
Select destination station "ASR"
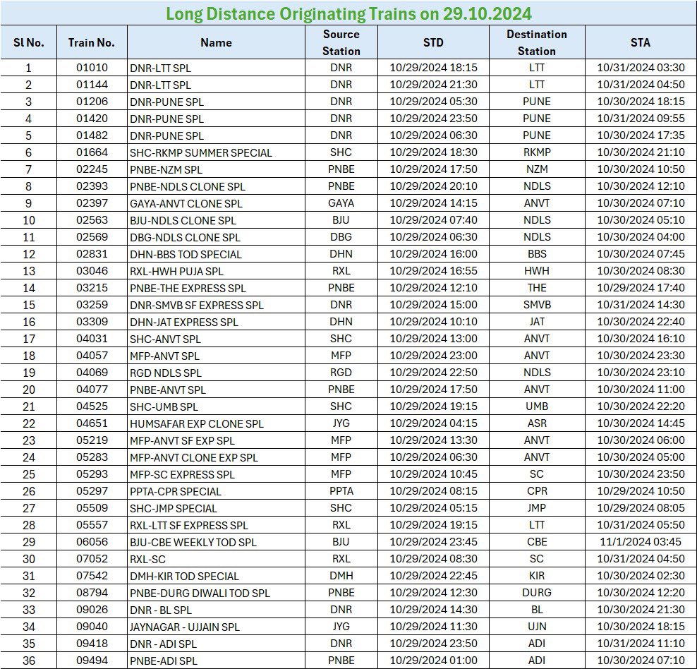pyautogui.click(x=537, y=423)
